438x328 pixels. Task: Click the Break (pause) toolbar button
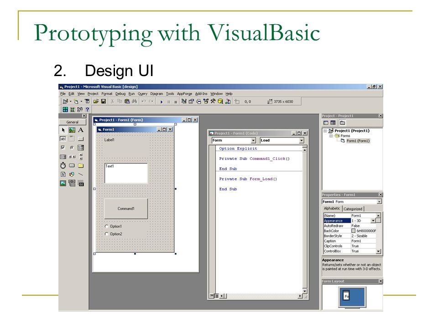tap(169, 102)
